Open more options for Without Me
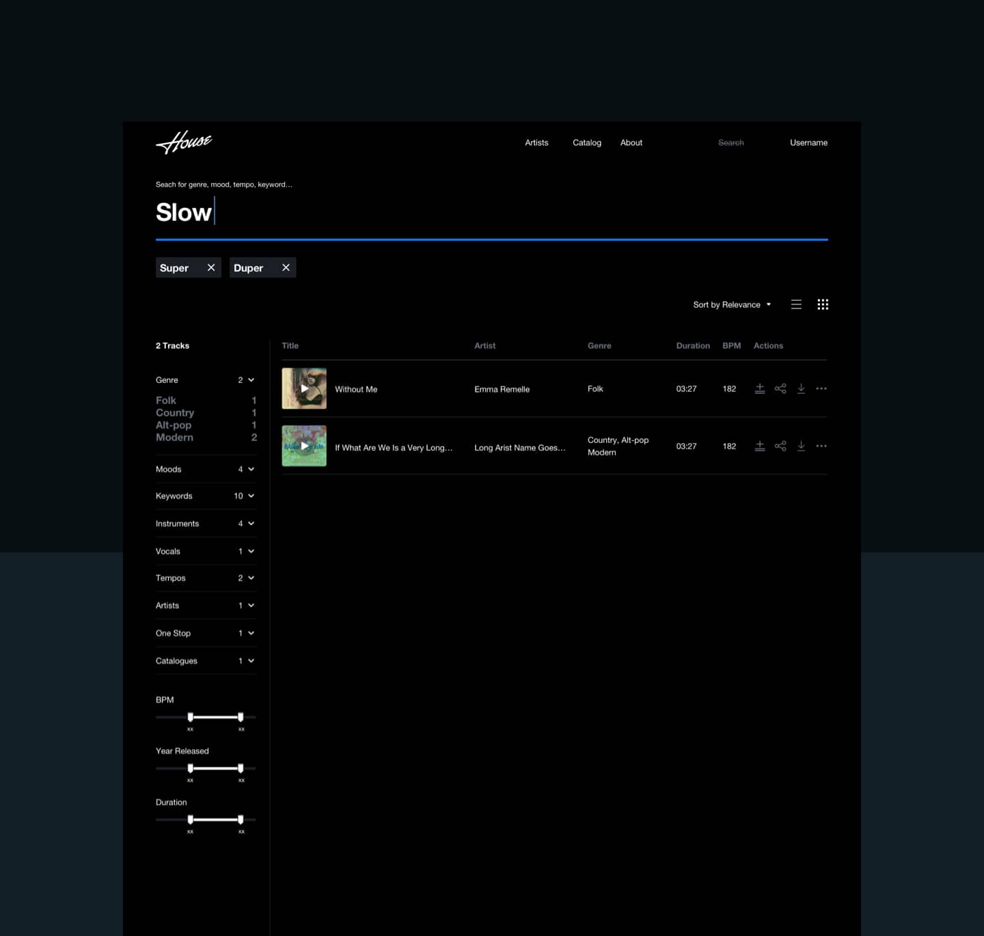984x936 pixels. pyautogui.click(x=821, y=388)
